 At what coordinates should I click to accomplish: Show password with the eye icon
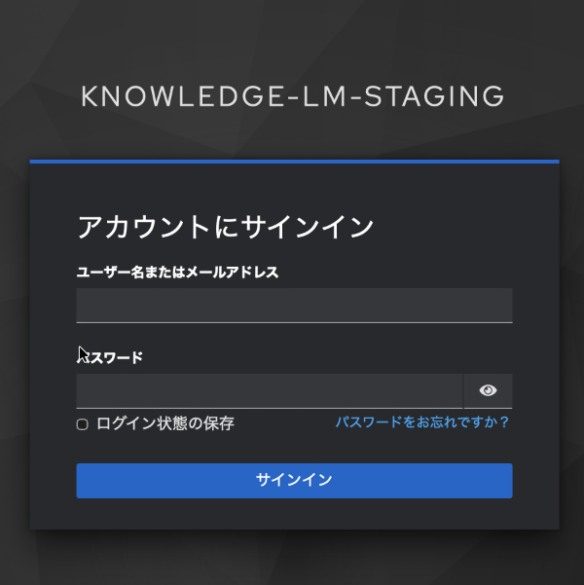(488, 390)
